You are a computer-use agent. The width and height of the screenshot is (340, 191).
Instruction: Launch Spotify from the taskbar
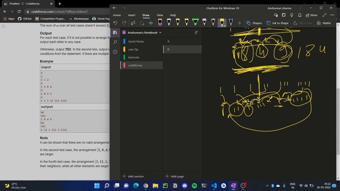click(194, 186)
